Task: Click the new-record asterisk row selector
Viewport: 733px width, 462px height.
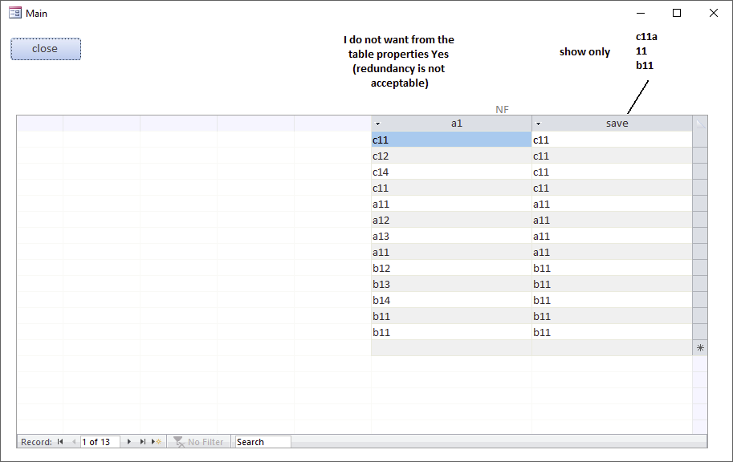Action: (700, 347)
